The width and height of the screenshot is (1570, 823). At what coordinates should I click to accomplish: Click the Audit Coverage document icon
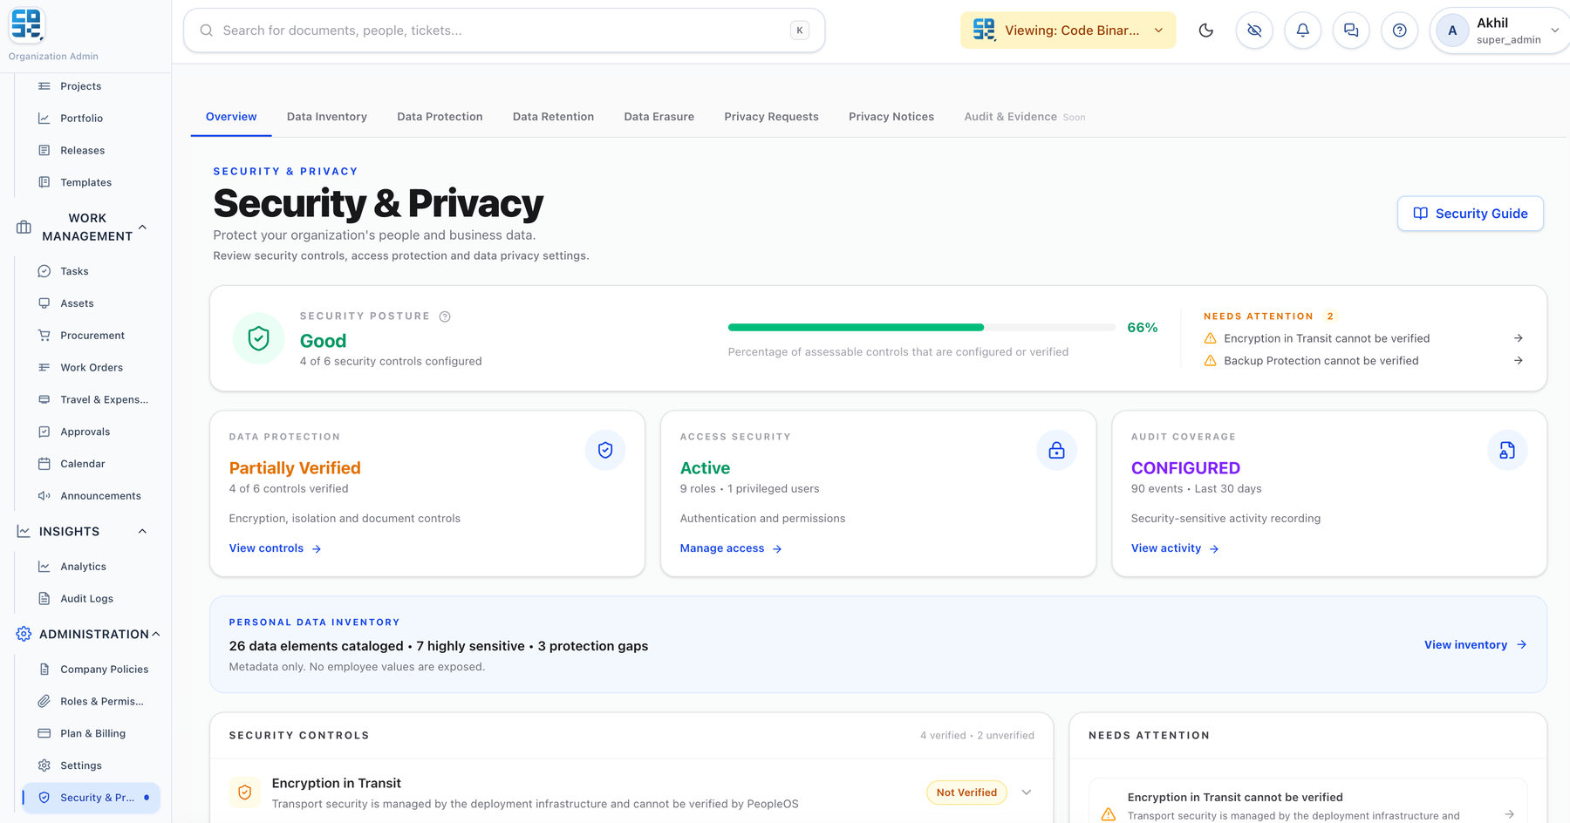[x=1507, y=450]
